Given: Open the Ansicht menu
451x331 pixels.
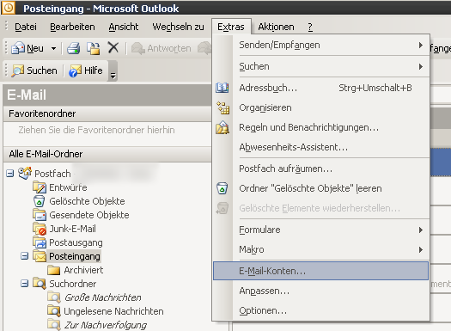Looking at the screenshot, I should click(x=124, y=27).
